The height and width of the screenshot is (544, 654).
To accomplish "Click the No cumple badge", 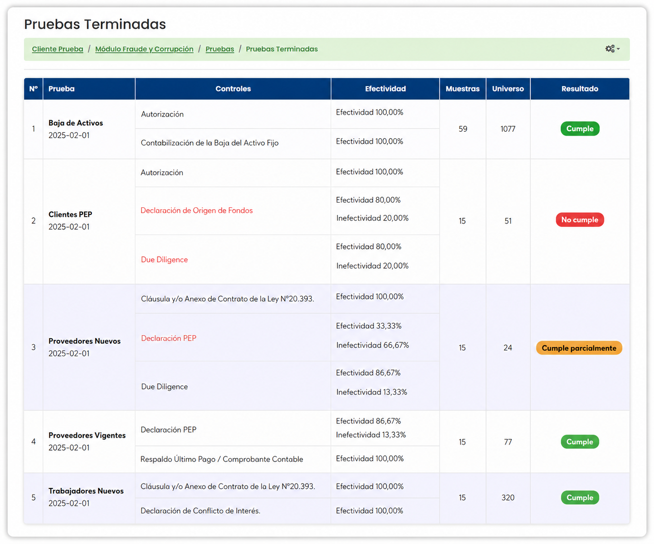I will pos(580,220).
